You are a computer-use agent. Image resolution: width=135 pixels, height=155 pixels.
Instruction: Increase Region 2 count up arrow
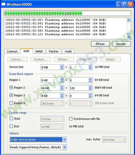click(x=90, y=87)
